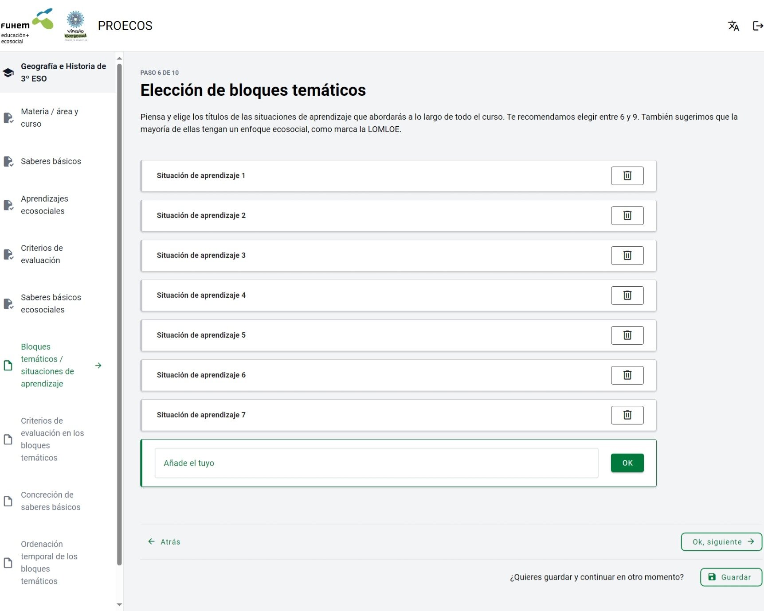Click the logout icon in header

[x=757, y=26]
